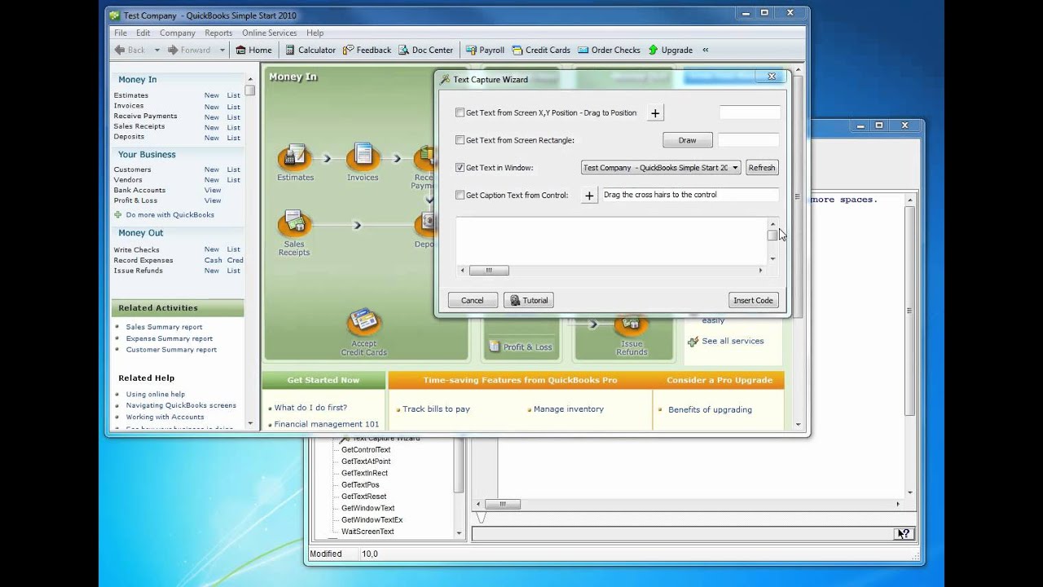
Task: Open the Help menu
Action: [315, 33]
